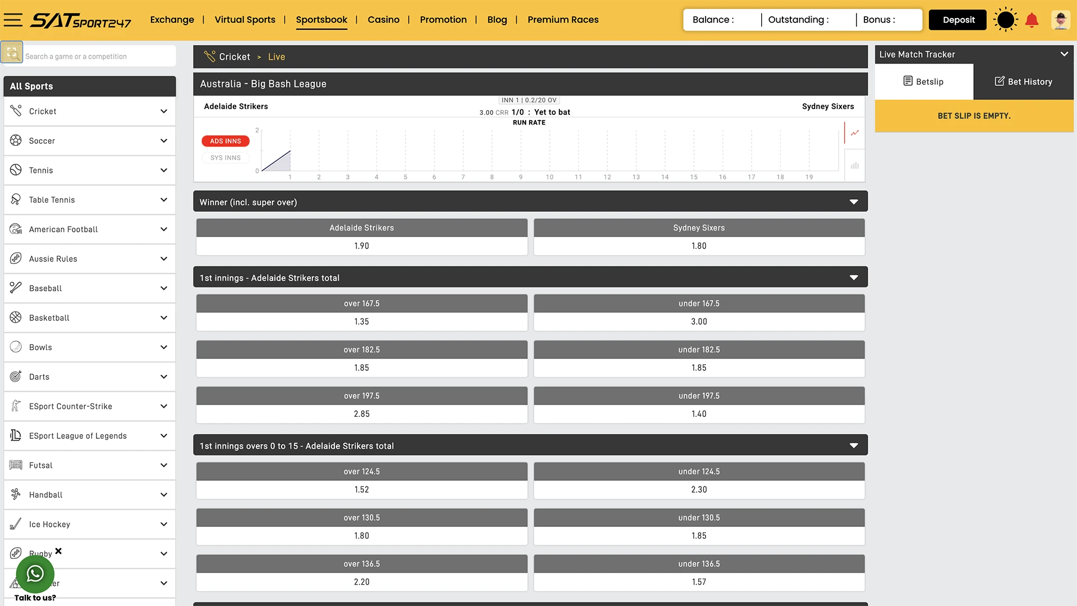Click the Sportsbook nav item
Screen dimensions: 1077x606
[321, 20]
